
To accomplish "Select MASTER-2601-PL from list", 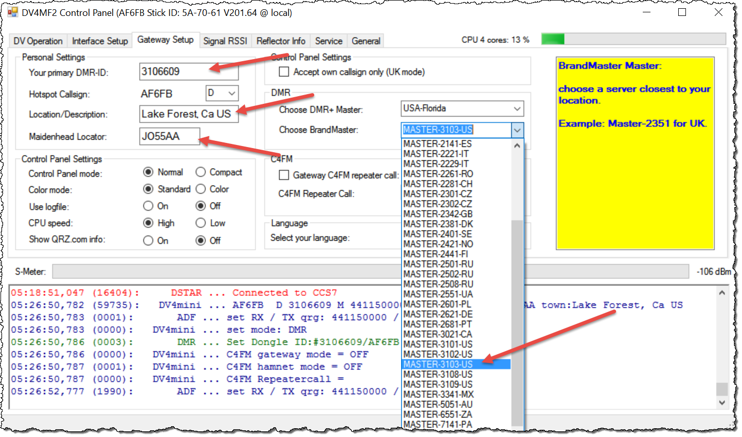I will (x=456, y=304).
